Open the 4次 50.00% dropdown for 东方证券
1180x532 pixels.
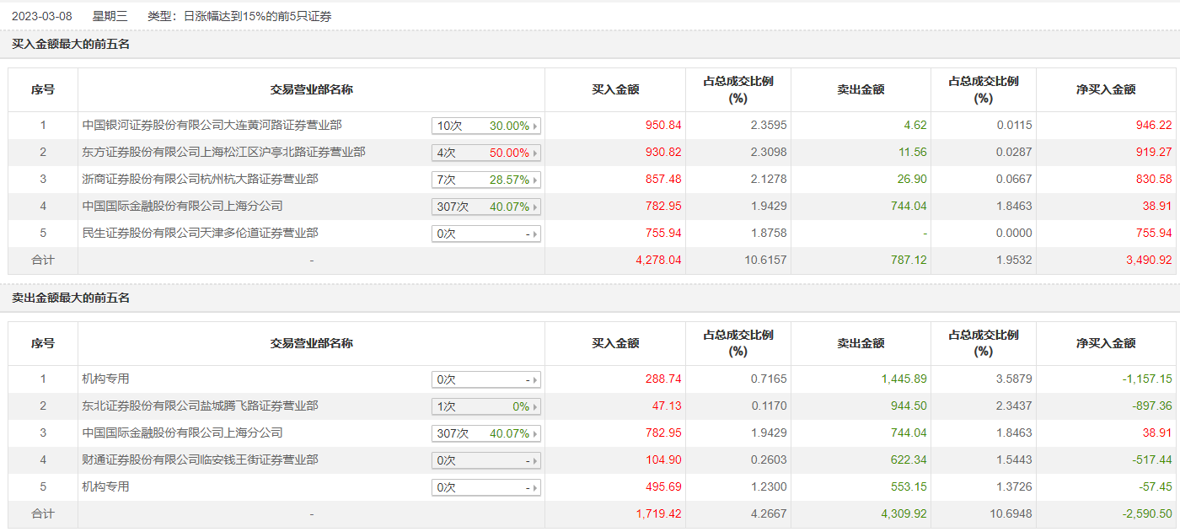click(486, 153)
